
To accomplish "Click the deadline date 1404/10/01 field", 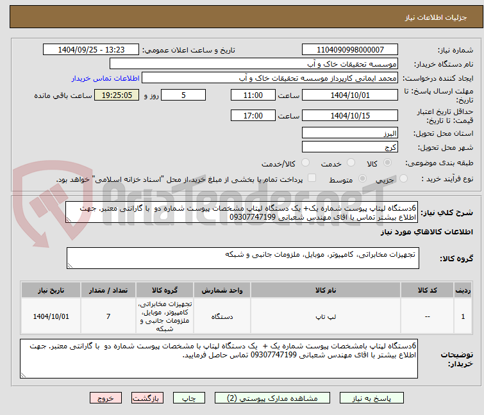I will point(350,95).
